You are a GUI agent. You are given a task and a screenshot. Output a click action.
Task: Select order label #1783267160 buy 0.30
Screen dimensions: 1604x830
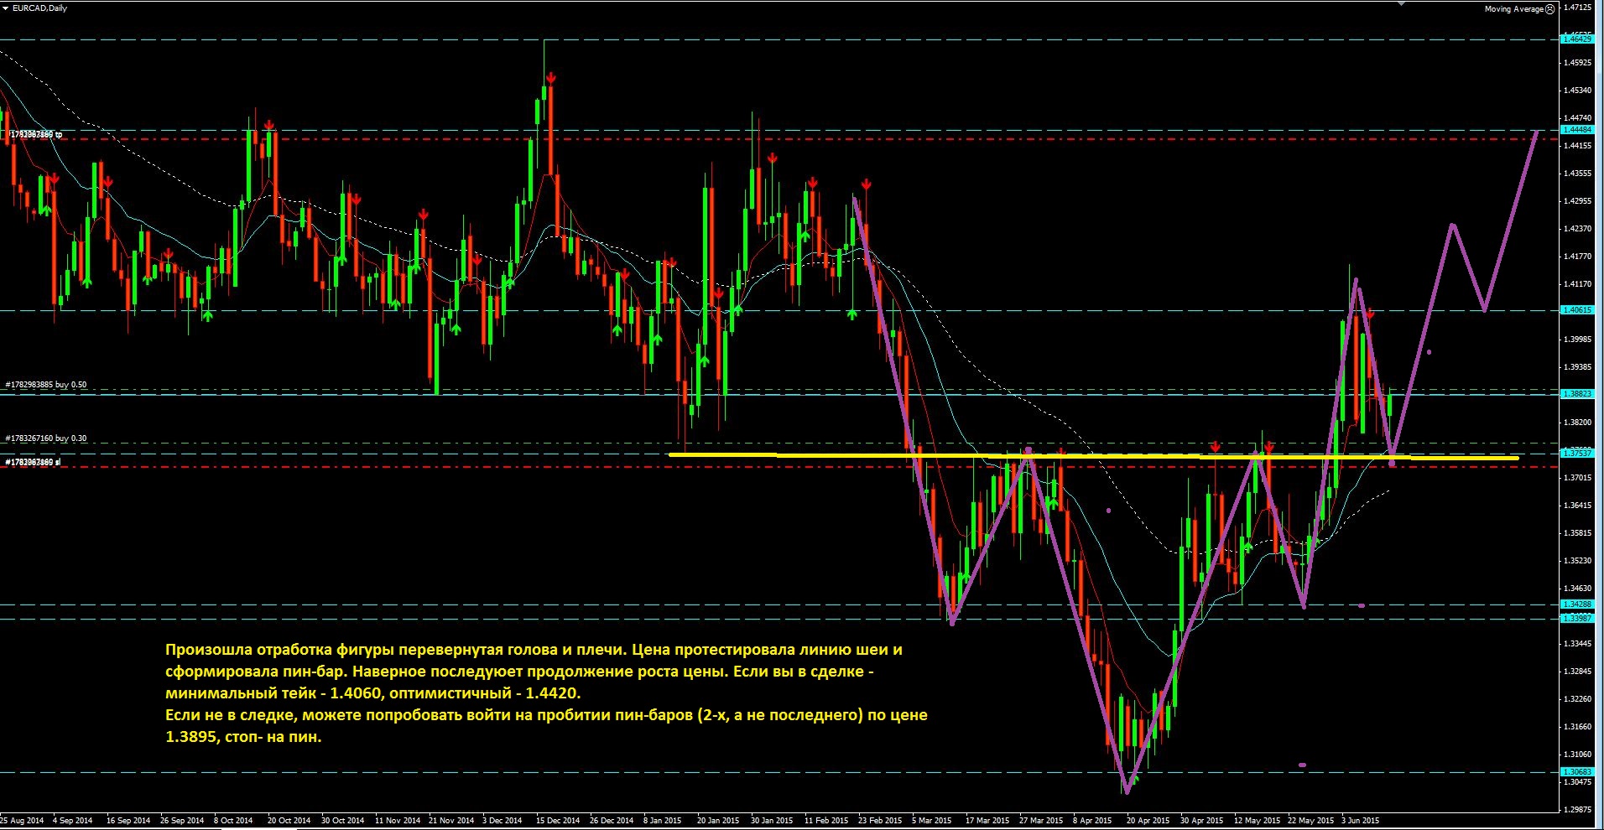click(46, 438)
